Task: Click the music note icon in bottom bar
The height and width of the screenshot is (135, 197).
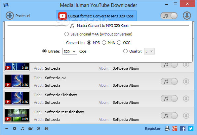Action: click(22, 128)
